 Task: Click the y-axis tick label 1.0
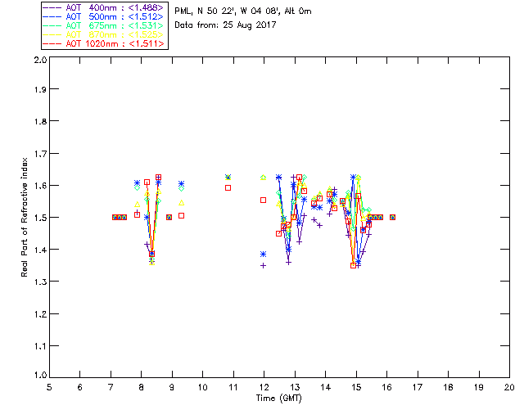40,376
